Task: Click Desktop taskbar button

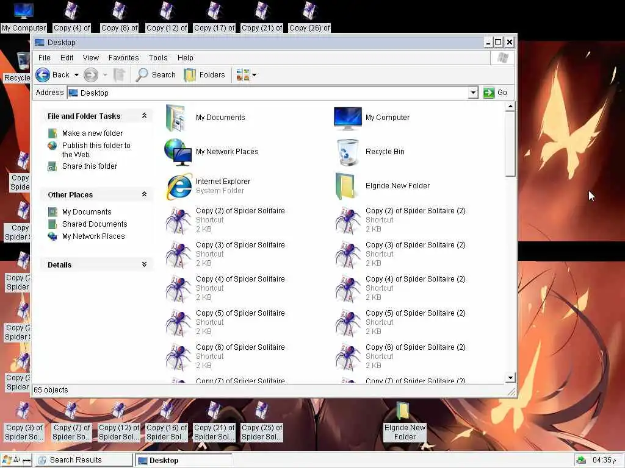Action: tap(183, 461)
